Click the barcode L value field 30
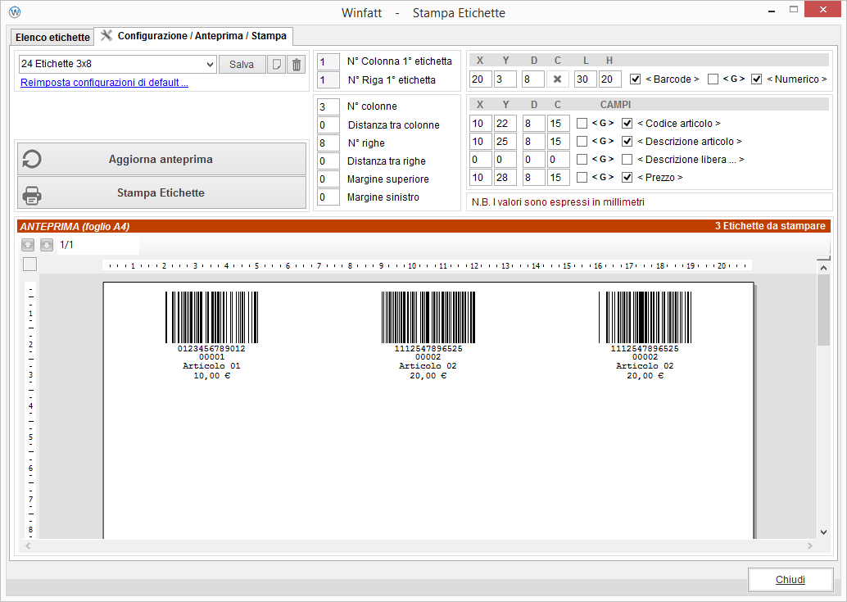Screen dimensions: 847x602 [x=586, y=79]
